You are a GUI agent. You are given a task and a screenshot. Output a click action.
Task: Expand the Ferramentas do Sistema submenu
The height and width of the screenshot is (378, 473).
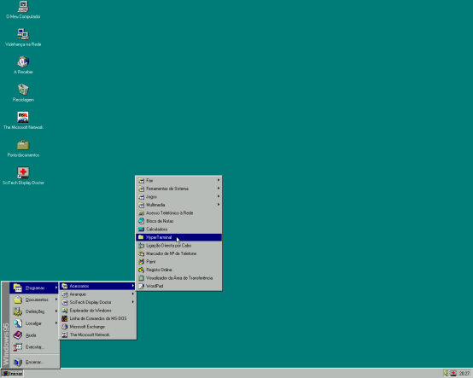click(x=178, y=189)
